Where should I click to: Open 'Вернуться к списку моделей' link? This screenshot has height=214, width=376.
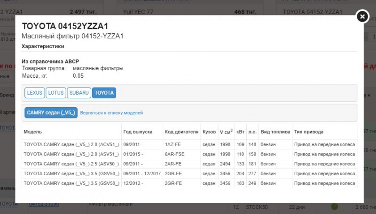tap(111, 113)
